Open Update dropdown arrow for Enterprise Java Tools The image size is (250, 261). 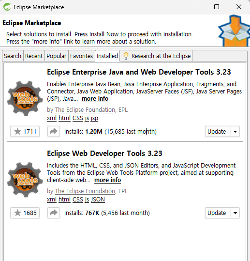click(x=235, y=132)
